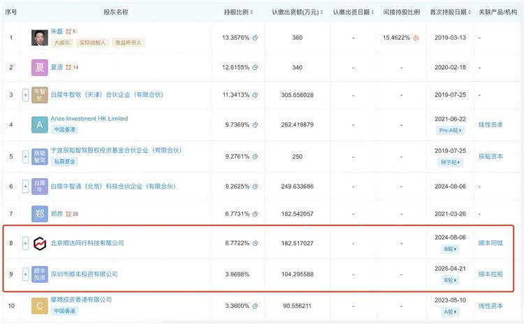Click the 顺丰投资 logo badge
Viewport: 524px width, 324px height.
[40, 274]
